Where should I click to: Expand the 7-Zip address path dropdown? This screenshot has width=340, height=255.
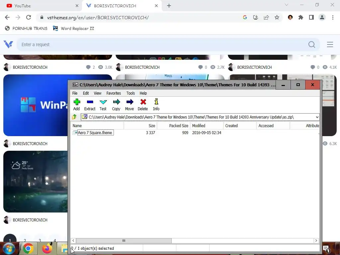pyautogui.click(x=317, y=117)
